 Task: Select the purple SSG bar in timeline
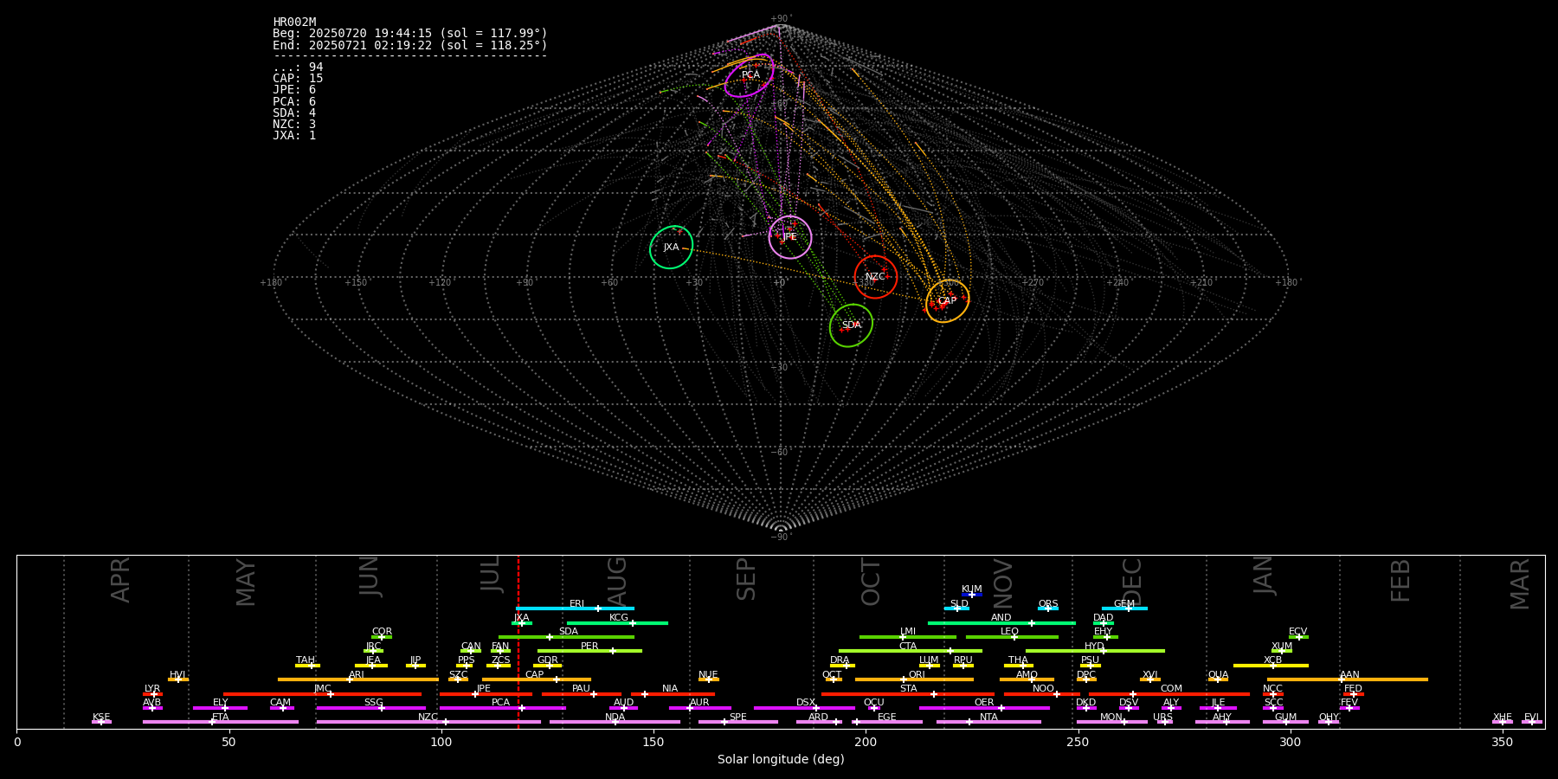pyautogui.click(x=370, y=708)
